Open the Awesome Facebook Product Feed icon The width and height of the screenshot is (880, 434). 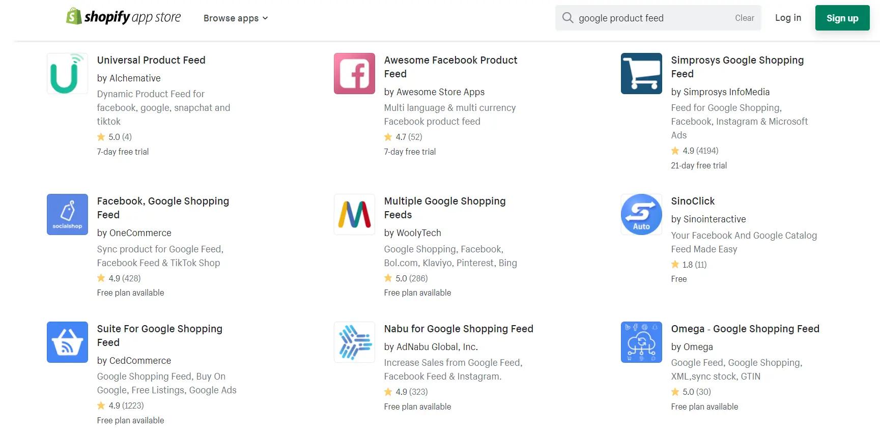click(x=354, y=74)
